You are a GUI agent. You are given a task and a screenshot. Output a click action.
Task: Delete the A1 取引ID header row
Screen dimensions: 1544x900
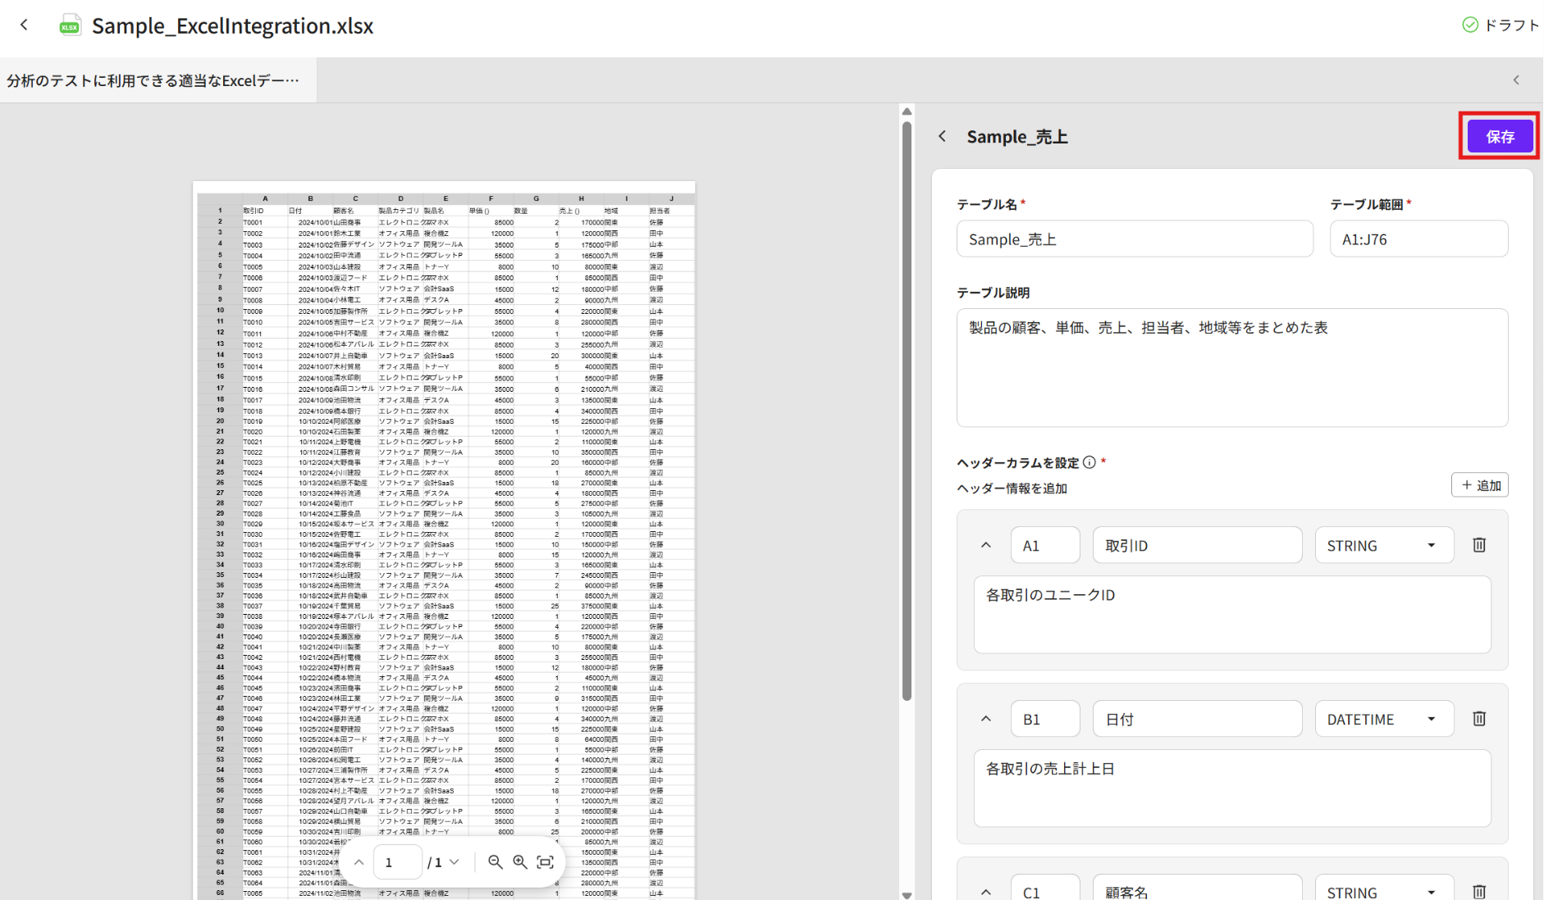[1478, 545]
